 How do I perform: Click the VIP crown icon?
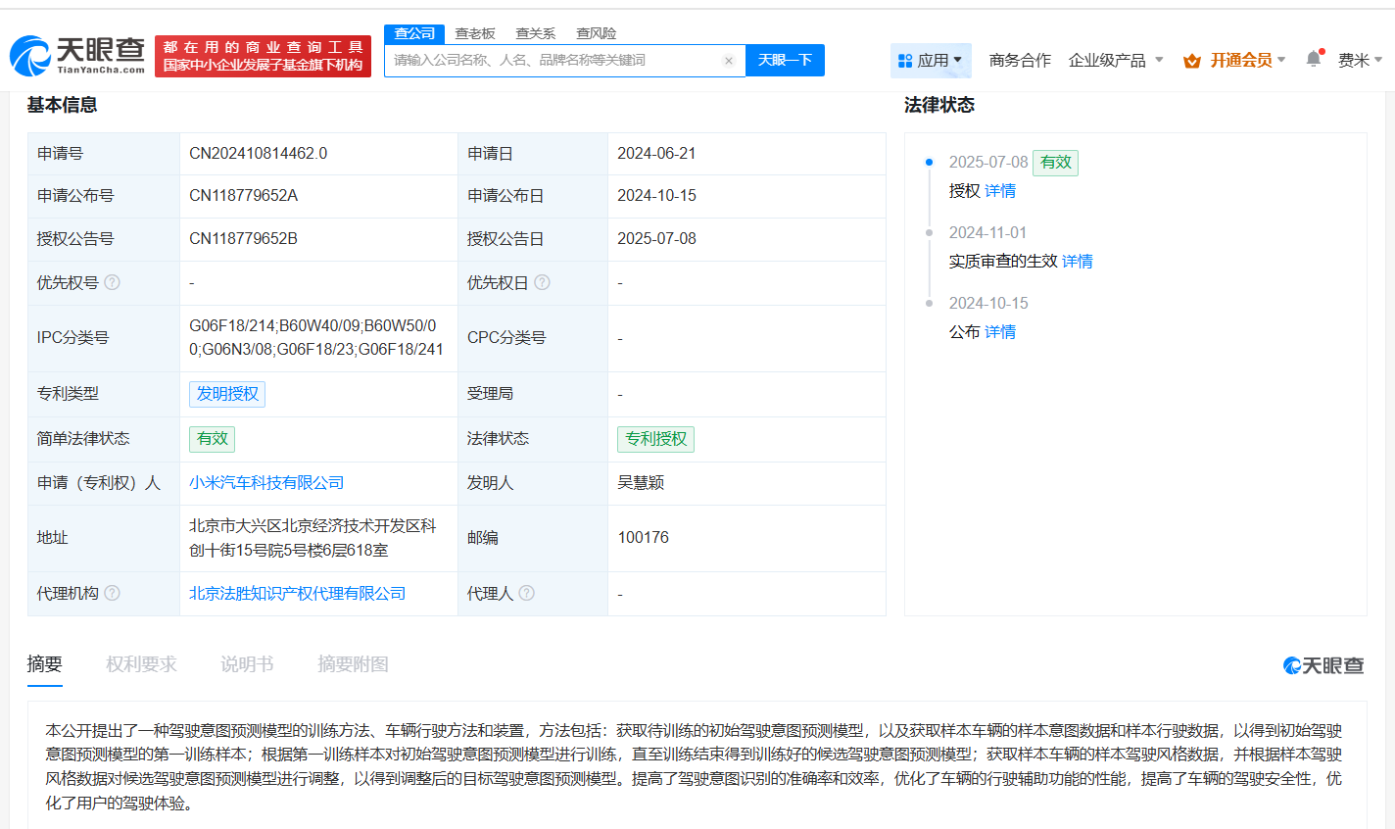[x=1191, y=61]
